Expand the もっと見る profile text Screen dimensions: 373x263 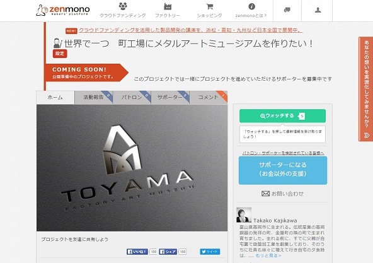click(x=268, y=255)
